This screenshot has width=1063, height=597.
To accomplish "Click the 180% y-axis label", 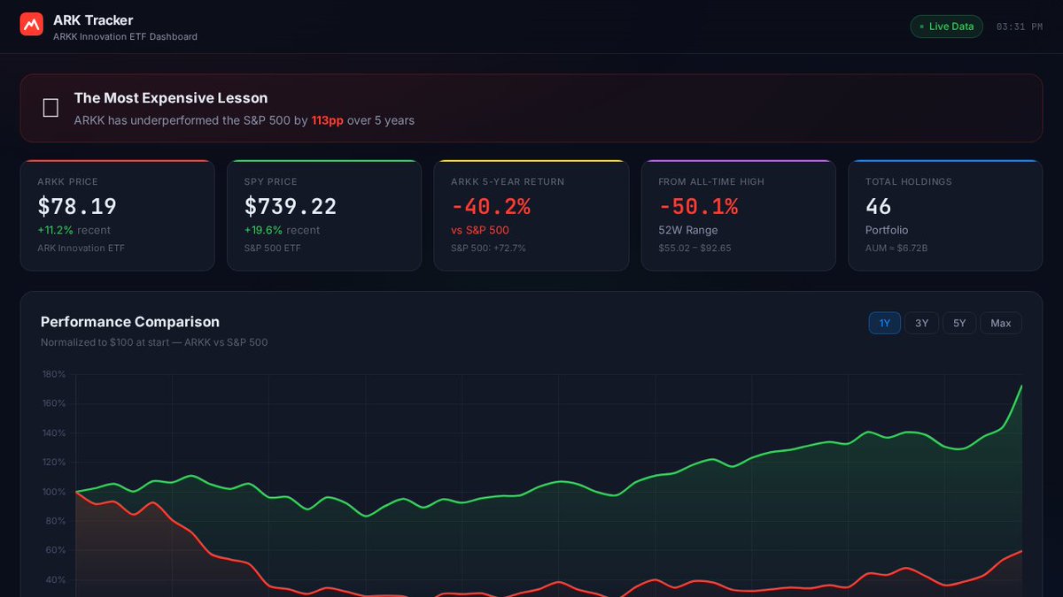I will coord(54,374).
